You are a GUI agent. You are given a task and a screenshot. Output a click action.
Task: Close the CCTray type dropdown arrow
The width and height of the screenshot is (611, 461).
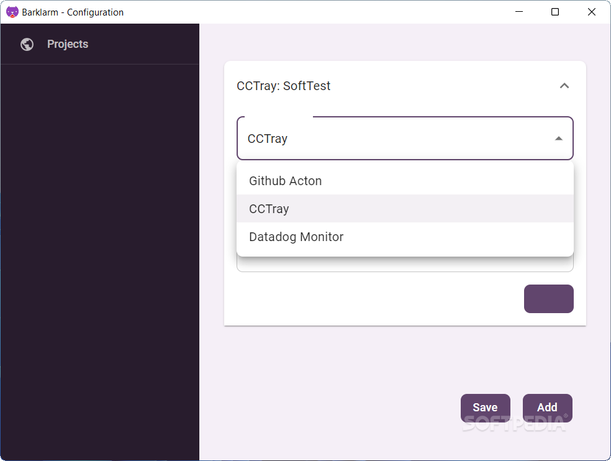pyautogui.click(x=559, y=139)
